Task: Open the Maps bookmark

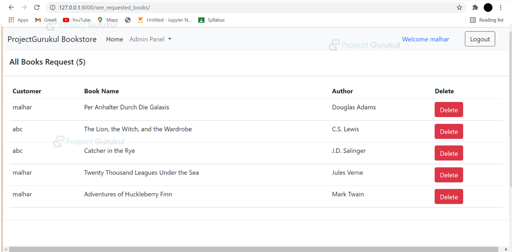Action: (x=107, y=20)
